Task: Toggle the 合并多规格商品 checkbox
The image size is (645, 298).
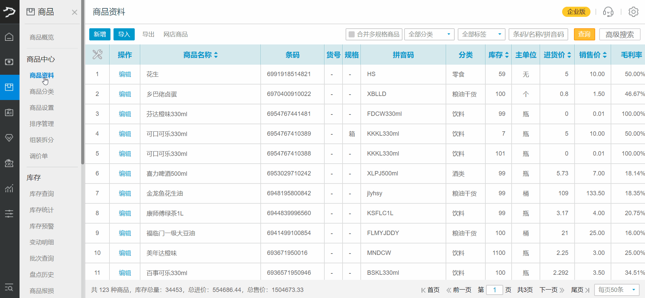Action: [x=352, y=34]
